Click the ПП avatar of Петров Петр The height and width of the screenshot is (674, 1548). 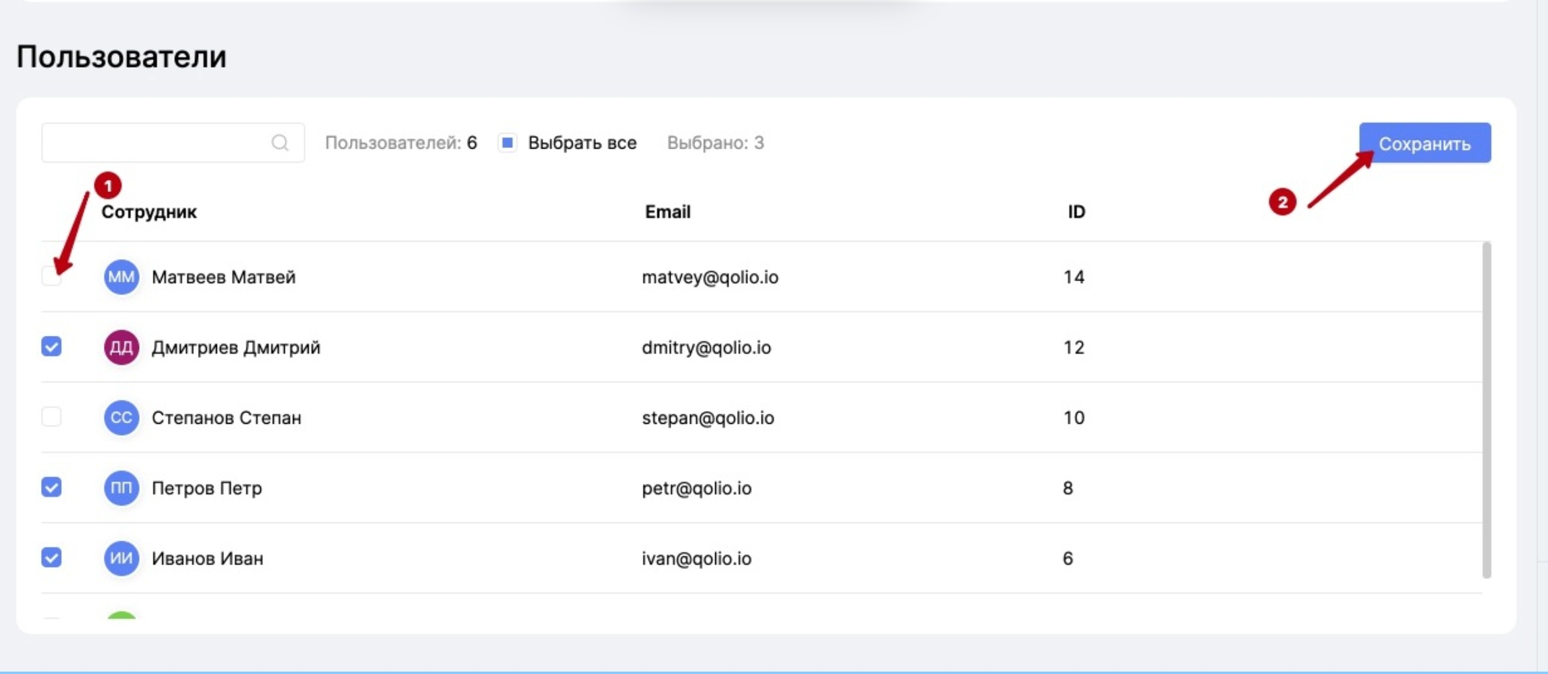121,488
